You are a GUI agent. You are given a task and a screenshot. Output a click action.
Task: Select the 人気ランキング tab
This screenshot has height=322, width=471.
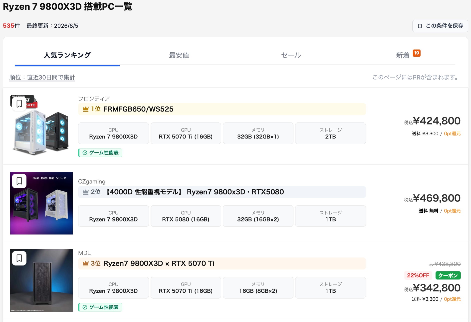click(x=67, y=55)
